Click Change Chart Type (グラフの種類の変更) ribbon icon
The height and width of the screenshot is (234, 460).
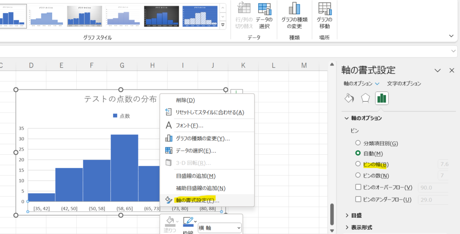pos(294,8)
